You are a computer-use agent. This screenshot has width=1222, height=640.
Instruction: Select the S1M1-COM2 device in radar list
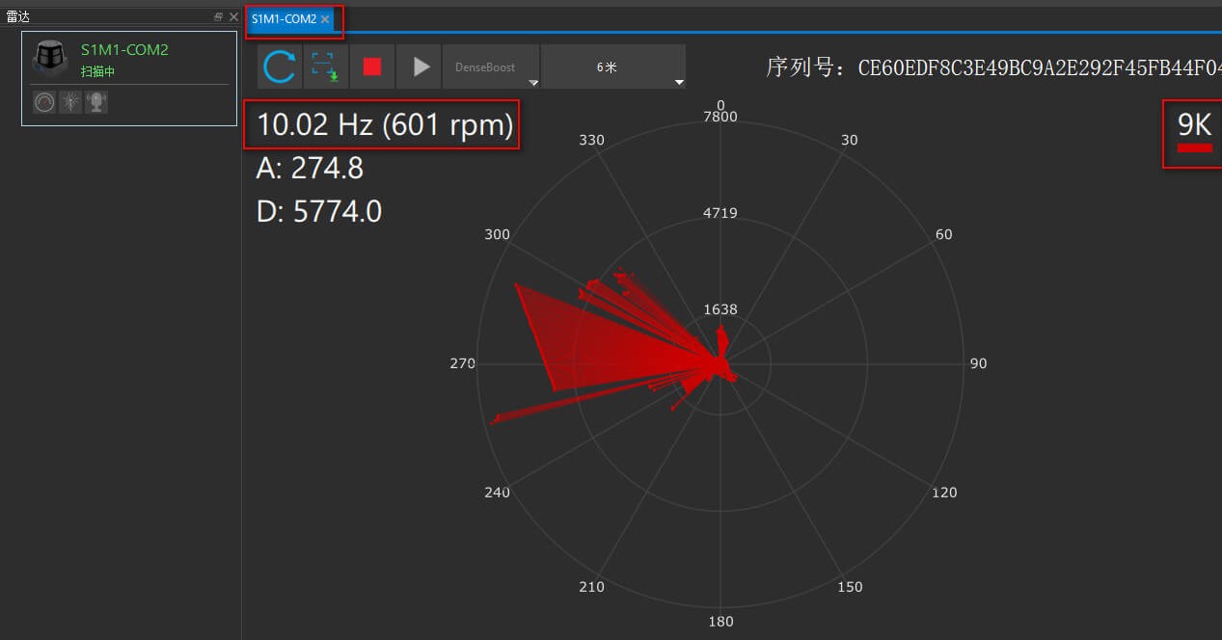(129, 79)
